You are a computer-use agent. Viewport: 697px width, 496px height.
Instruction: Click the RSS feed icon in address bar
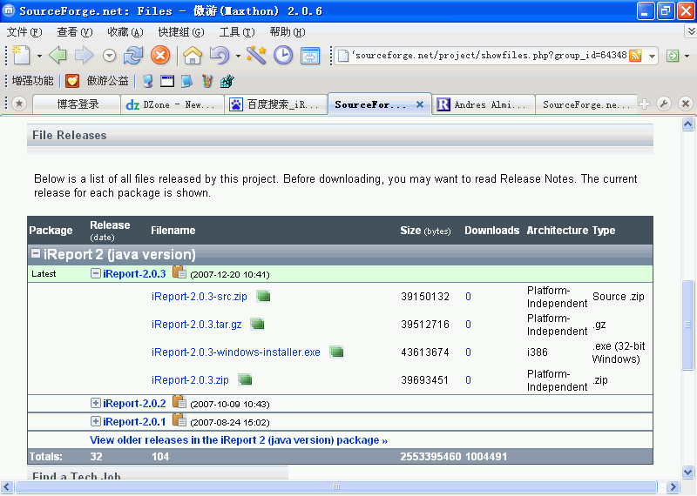pos(636,56)
